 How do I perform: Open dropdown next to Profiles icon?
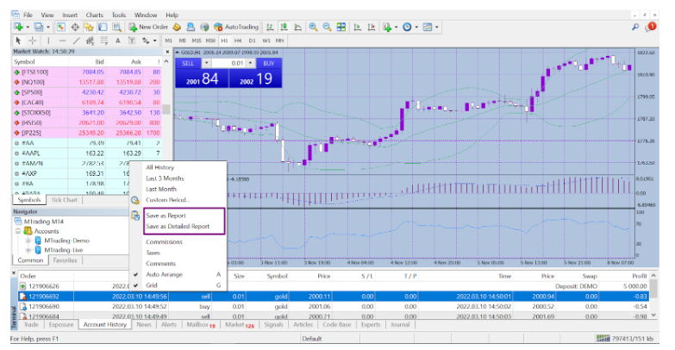[47, 27]
